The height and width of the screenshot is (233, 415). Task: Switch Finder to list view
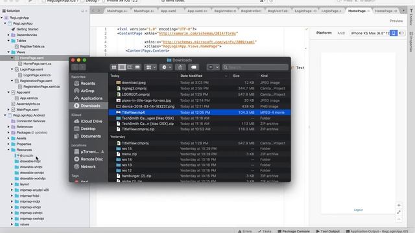point(122,67)
